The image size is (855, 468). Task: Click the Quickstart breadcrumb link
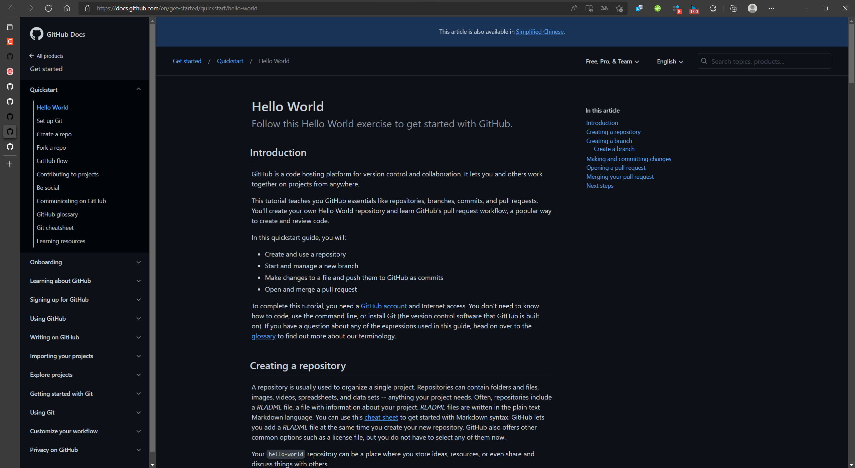point(230,61)
